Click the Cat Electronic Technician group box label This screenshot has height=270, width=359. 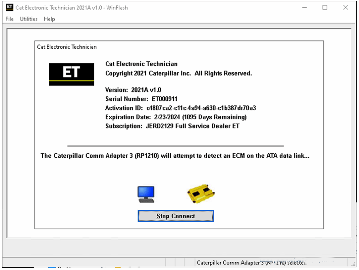click(67, 47)
